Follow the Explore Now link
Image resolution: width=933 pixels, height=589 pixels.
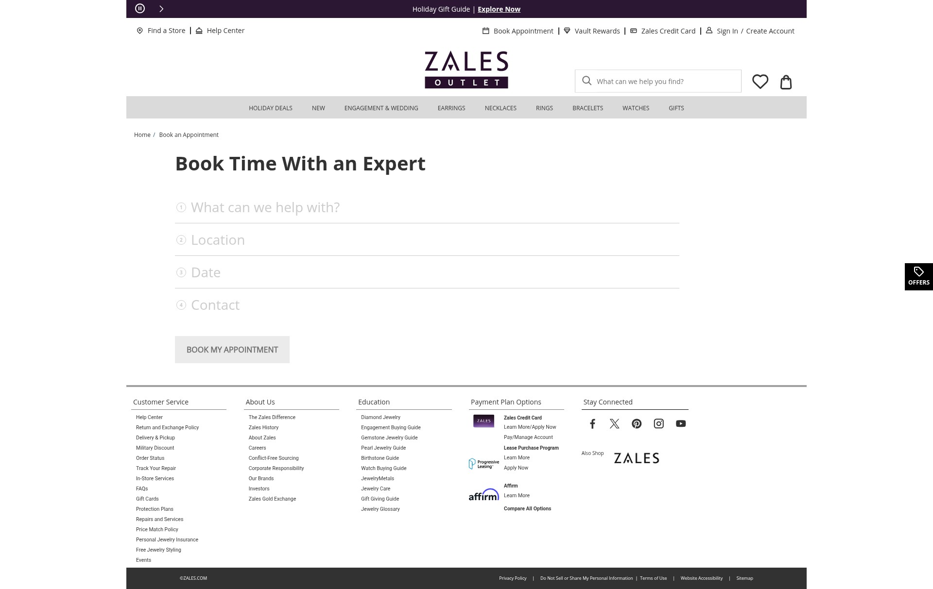(499, 9)
